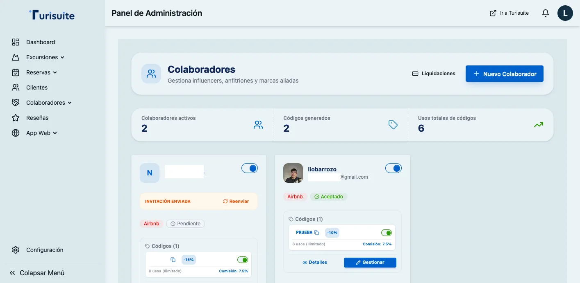The image size is (580, 283).
Task: Toggle the N collaborator active switch
Action: click(250, 168)
